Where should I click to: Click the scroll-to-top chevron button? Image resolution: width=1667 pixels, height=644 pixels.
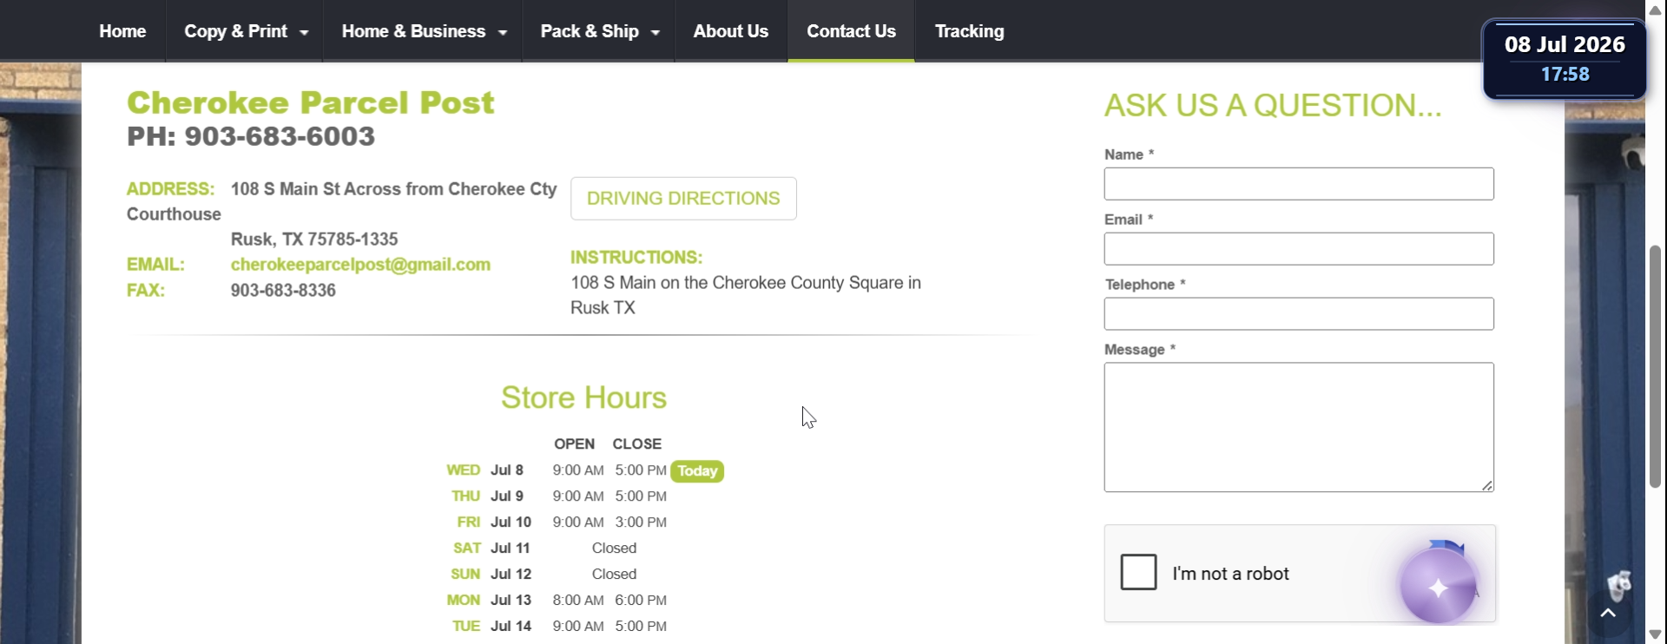click(x=1608, y=614)
